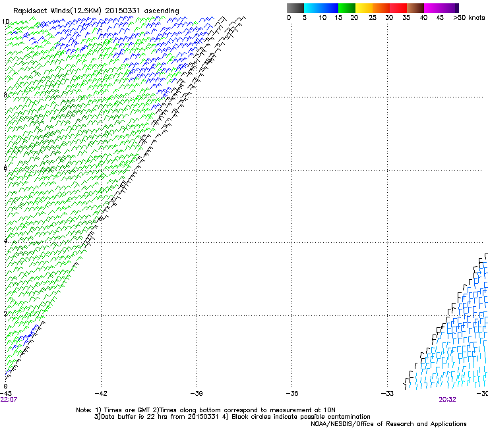
Task: Click the yellow 20–25 knots legend color segment
Action: 364,8
